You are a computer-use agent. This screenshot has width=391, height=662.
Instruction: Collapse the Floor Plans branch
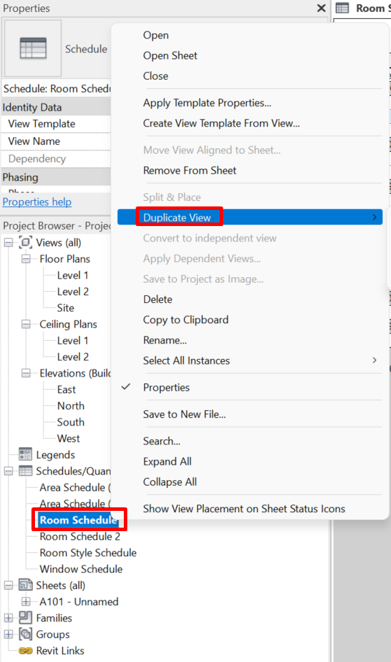tap(26, 259)
